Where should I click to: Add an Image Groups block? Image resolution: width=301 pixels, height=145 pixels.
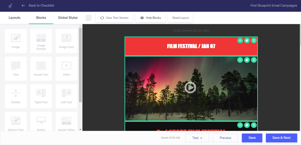pos(41,41)
